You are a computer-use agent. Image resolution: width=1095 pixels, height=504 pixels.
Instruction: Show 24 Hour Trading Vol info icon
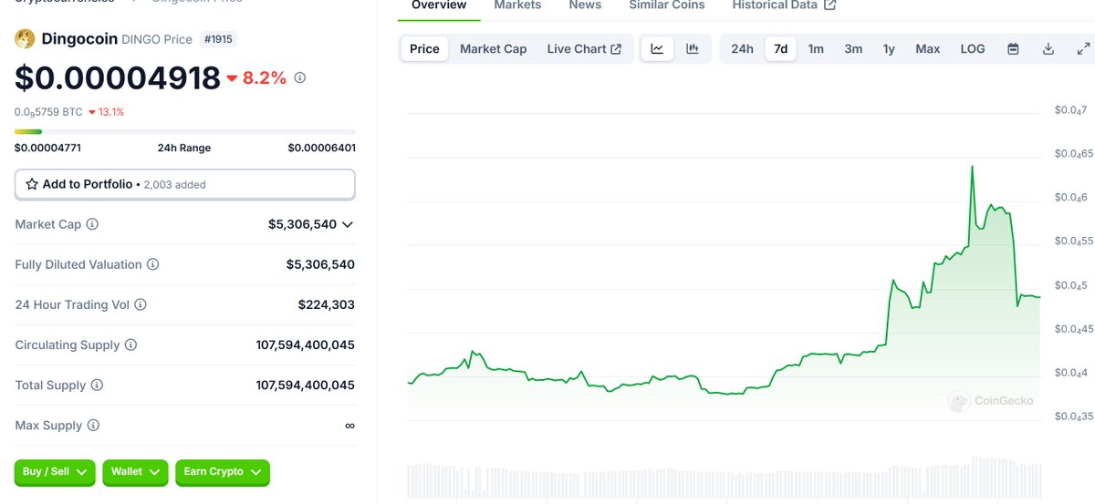(141, 304)
